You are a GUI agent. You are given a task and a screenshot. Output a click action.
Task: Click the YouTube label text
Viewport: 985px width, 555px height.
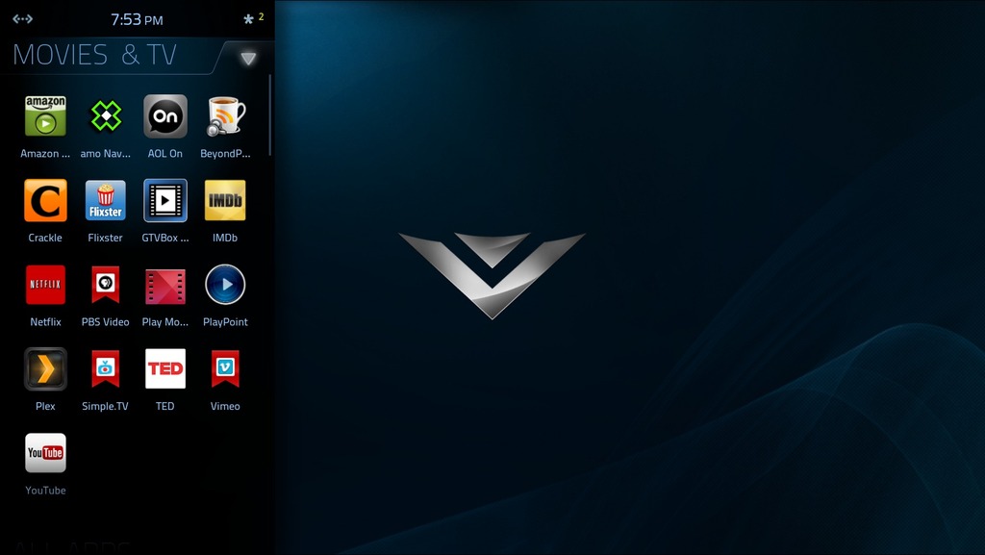(x=45, y=491)
